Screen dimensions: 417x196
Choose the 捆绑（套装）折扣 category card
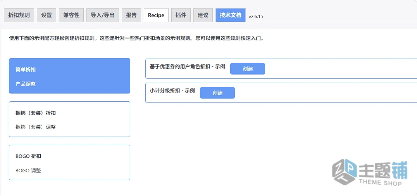[69, 119]
